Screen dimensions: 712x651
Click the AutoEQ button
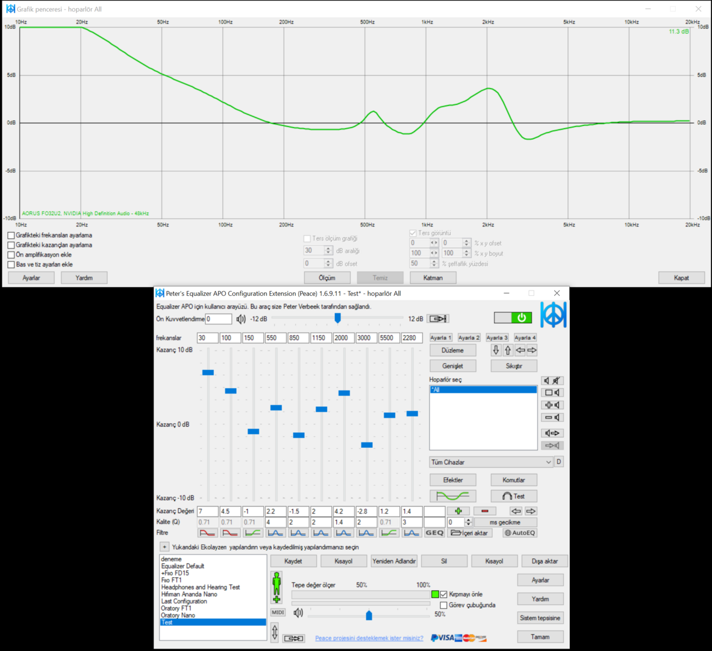pos(520,533)
